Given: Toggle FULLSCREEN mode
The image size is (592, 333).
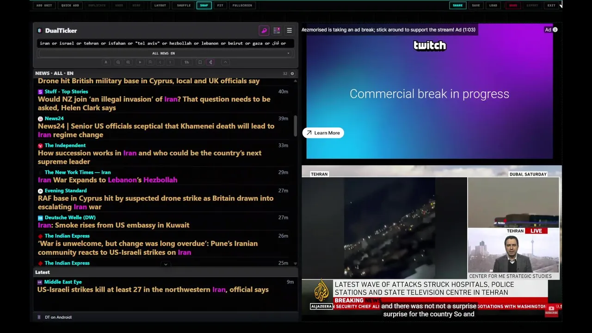Looking at the screenshot, I should click(x=242, y=5).
